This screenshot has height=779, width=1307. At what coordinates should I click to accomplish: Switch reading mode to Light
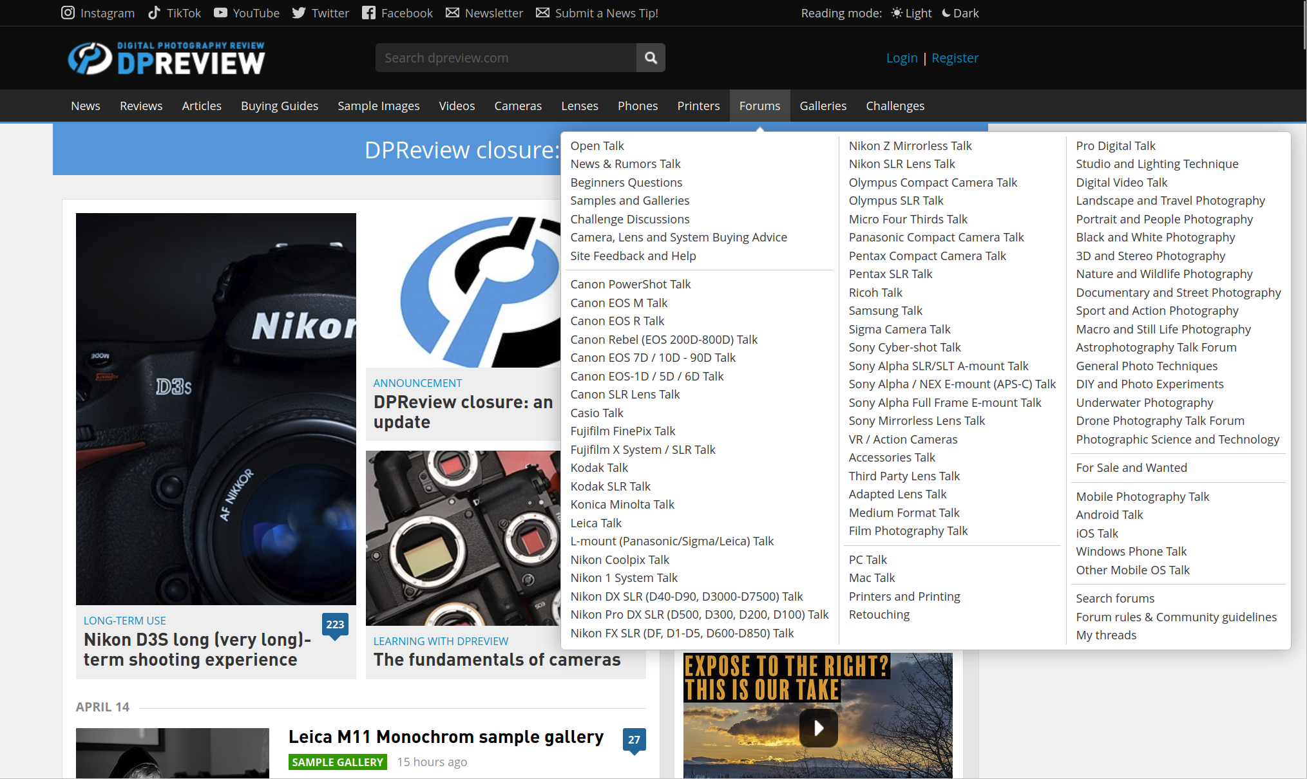click(911, 13)
